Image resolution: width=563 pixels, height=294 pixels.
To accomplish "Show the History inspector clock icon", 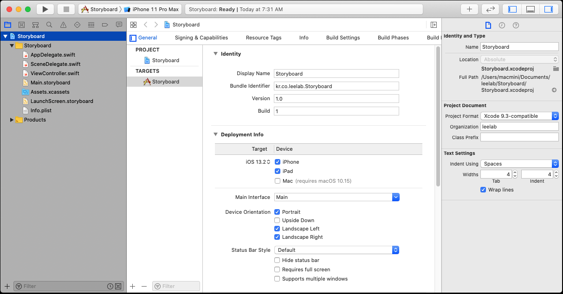I will [x=502, y=25].
